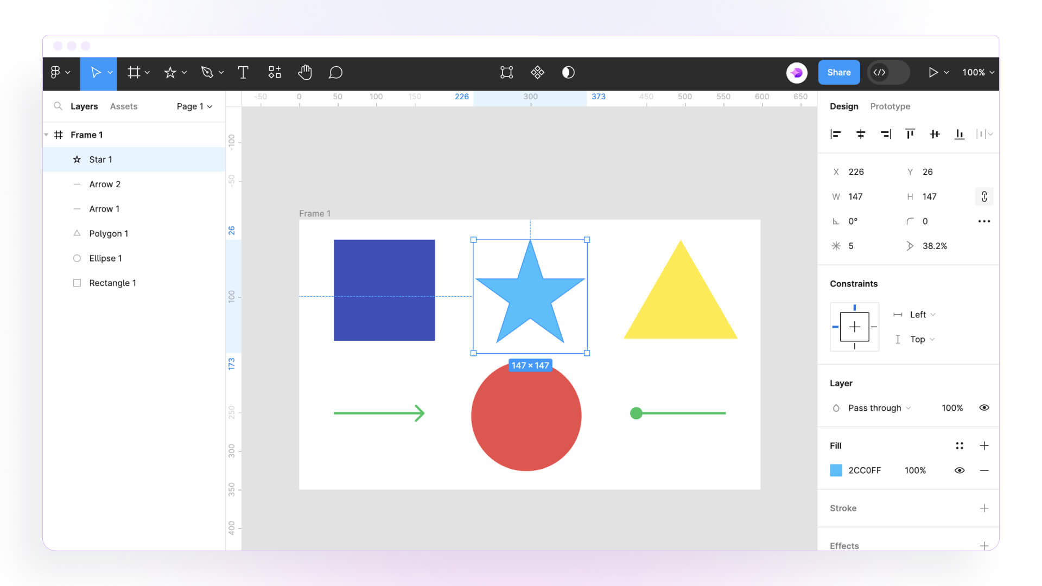Open the more options ellipsis in Design panel
Screen dimensions: 1042x586
pos(984,221)
